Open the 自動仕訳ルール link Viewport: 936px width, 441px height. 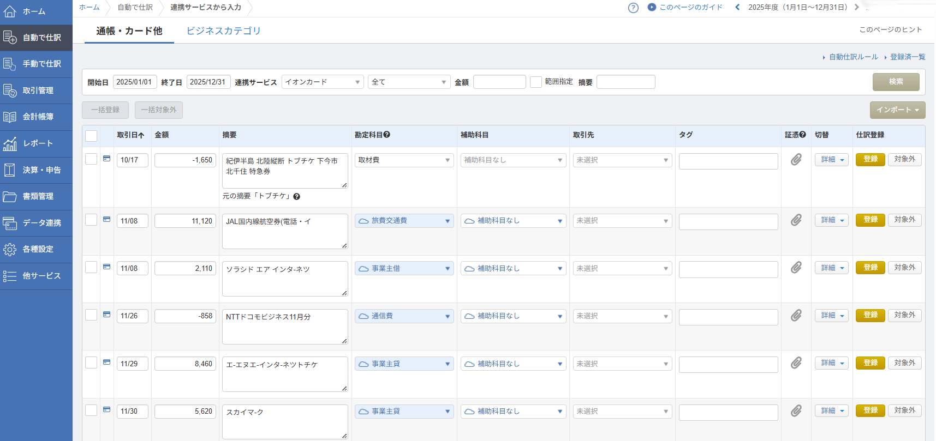[x=853, y=57]
